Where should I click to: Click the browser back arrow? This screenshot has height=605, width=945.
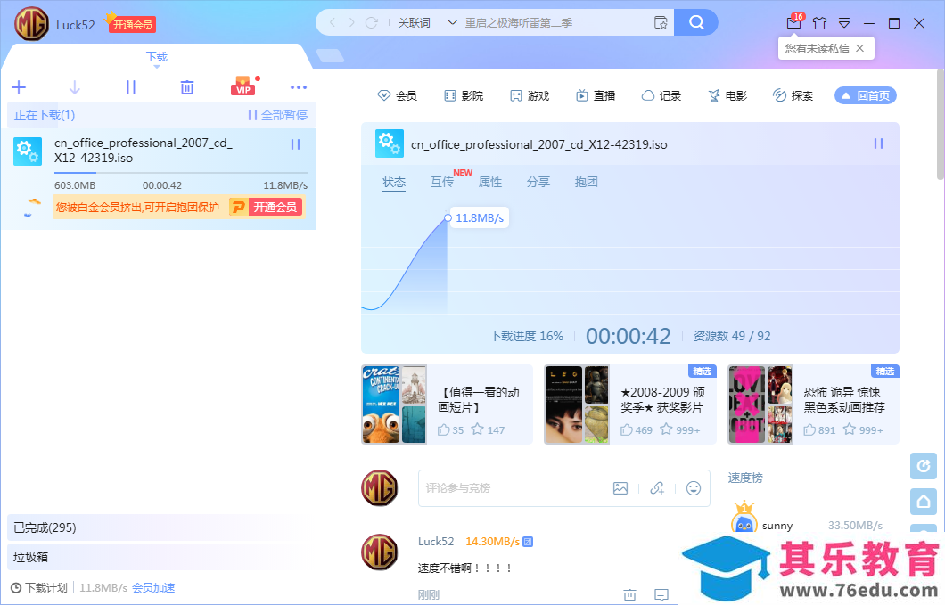pyautogui.click(x=332, y=23)
